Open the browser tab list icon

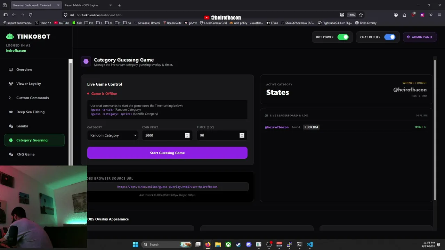tap(5, 5)
